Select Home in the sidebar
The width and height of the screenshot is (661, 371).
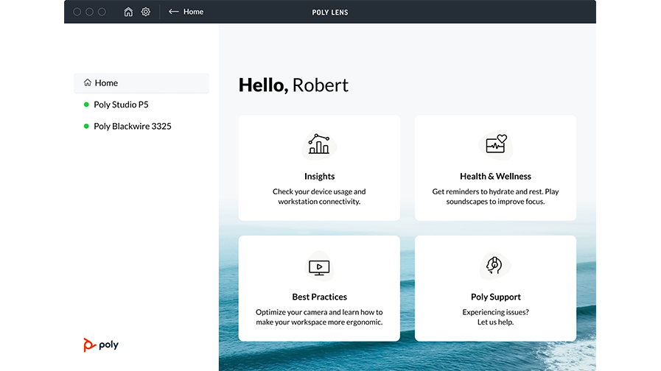coord(141,83)
